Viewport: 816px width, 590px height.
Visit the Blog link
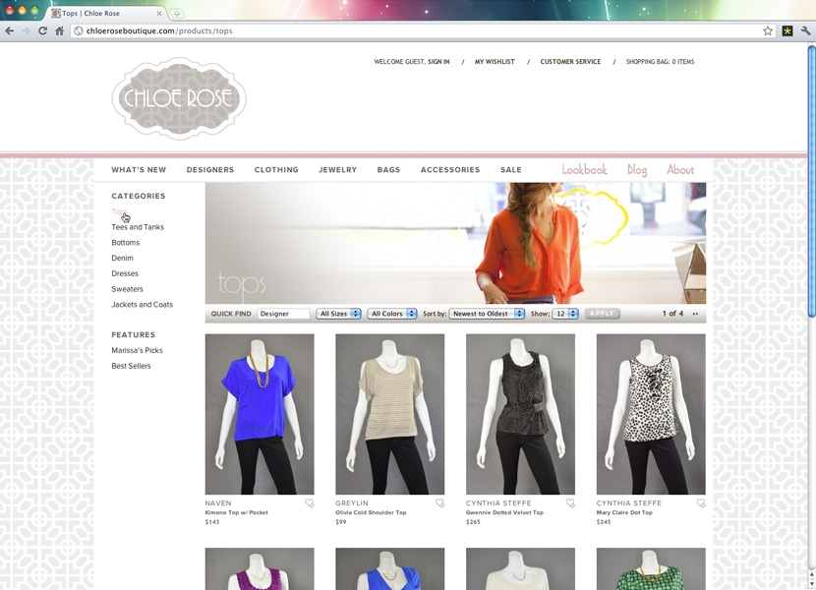coord(637,170)
